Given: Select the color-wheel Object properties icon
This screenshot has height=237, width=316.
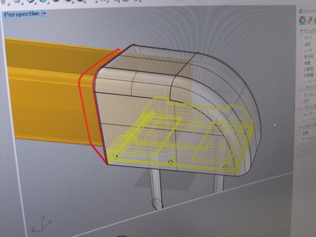Looking at the screenshot, I should tap(303, 20).
